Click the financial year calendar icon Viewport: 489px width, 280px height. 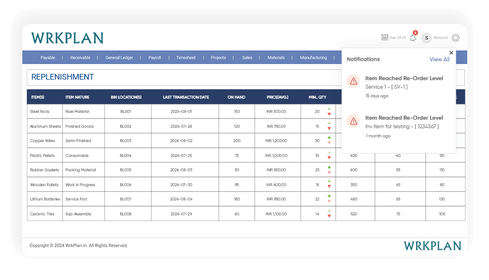pos(385,38)
